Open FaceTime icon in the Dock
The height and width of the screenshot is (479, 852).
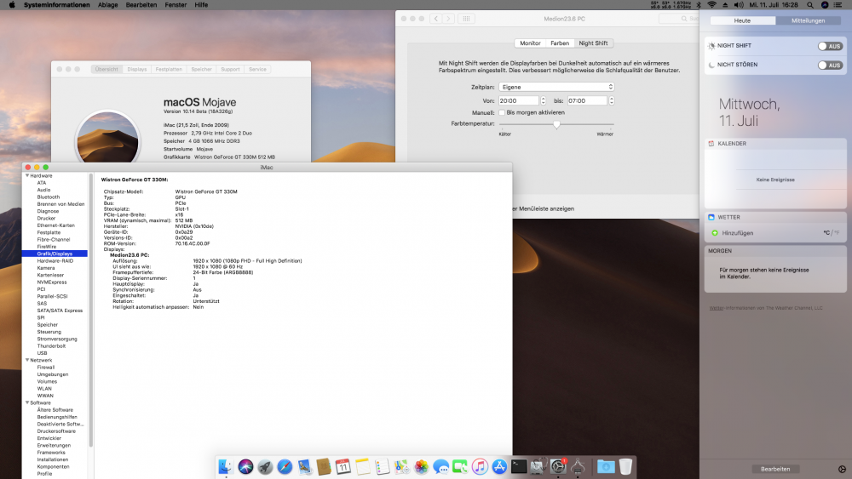pos(460,466)
